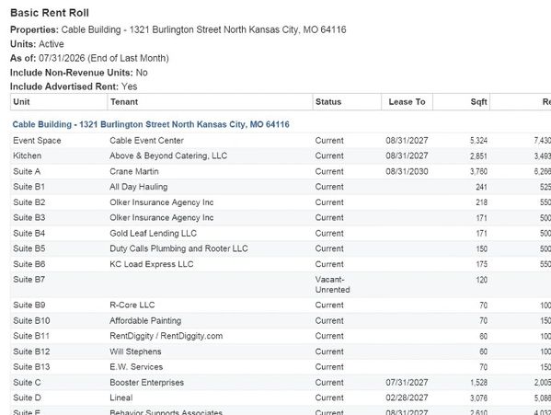This screenshot has height=415, width=551.
Task: Click the 'Suite D' unit cell
Action: click(x=27, y=398)
